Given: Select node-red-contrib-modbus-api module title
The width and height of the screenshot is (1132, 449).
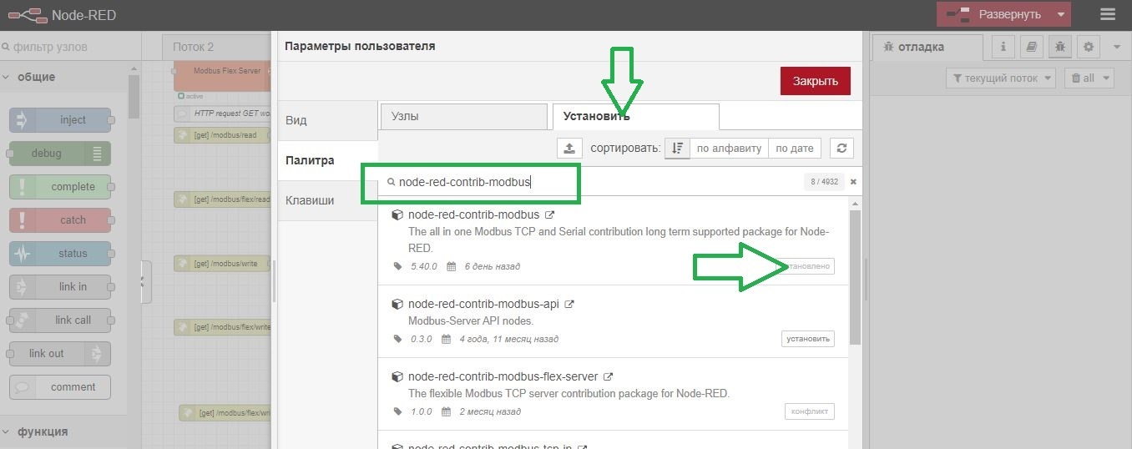Looking at the screenshot, I should coord(483,304).
